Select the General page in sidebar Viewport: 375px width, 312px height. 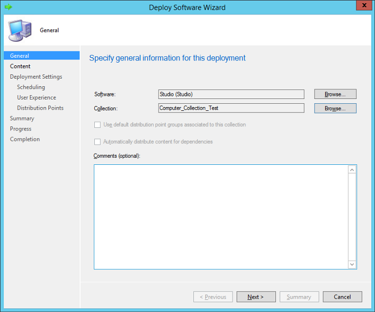(x=20, y=56)
